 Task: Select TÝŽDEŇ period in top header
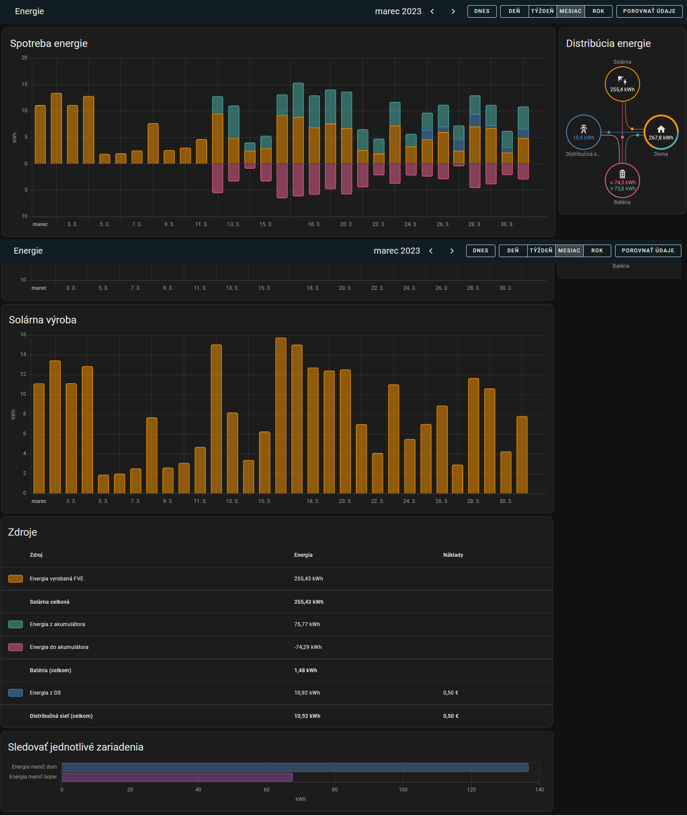[x=542, y=11]
